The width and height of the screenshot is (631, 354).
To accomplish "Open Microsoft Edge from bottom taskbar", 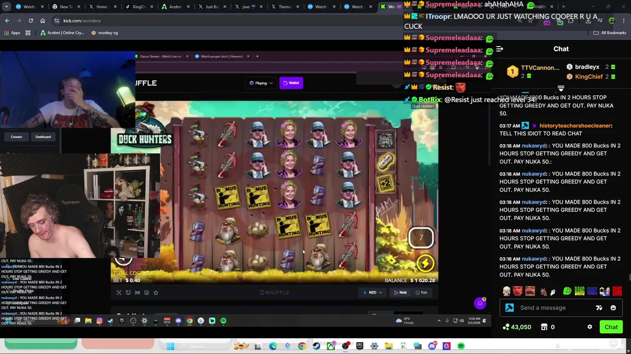I will click(273, 346).
